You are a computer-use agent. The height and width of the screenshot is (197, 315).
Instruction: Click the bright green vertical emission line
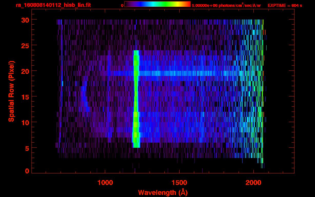136,99
